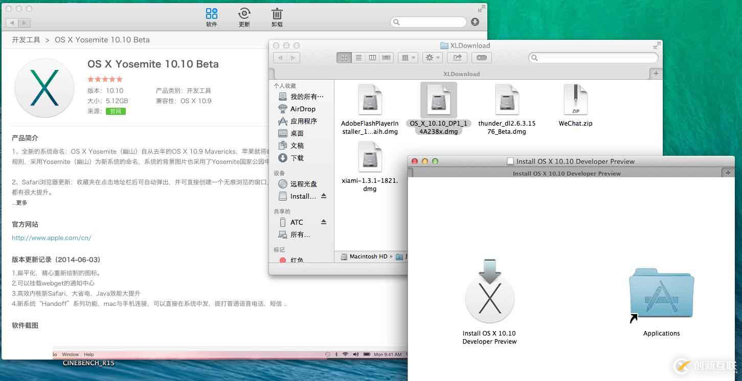
Task: Select thunder_dl2.6.3.1576_Beta.dmg file
Action: (506, 110)
